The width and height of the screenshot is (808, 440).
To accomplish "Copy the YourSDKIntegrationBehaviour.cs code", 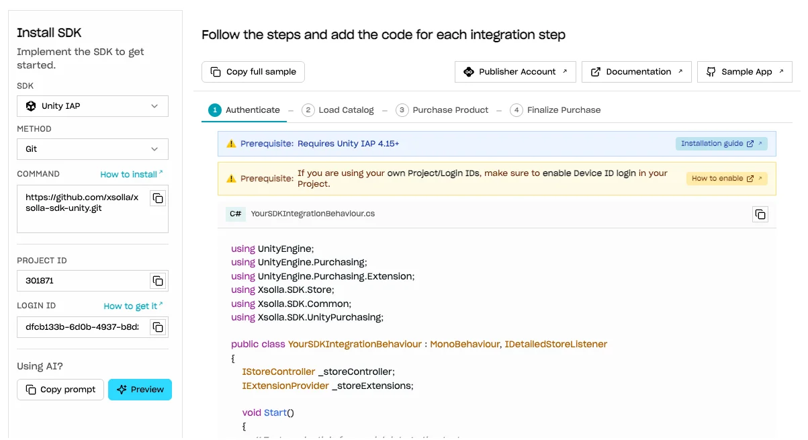I will [760, 214].
